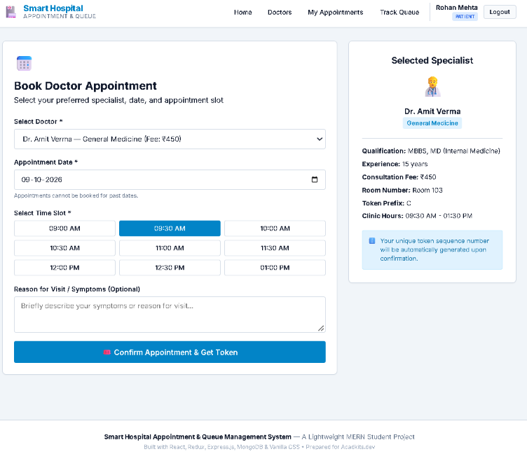Click the textarea resize handle icon

click(x=321, y=328)
